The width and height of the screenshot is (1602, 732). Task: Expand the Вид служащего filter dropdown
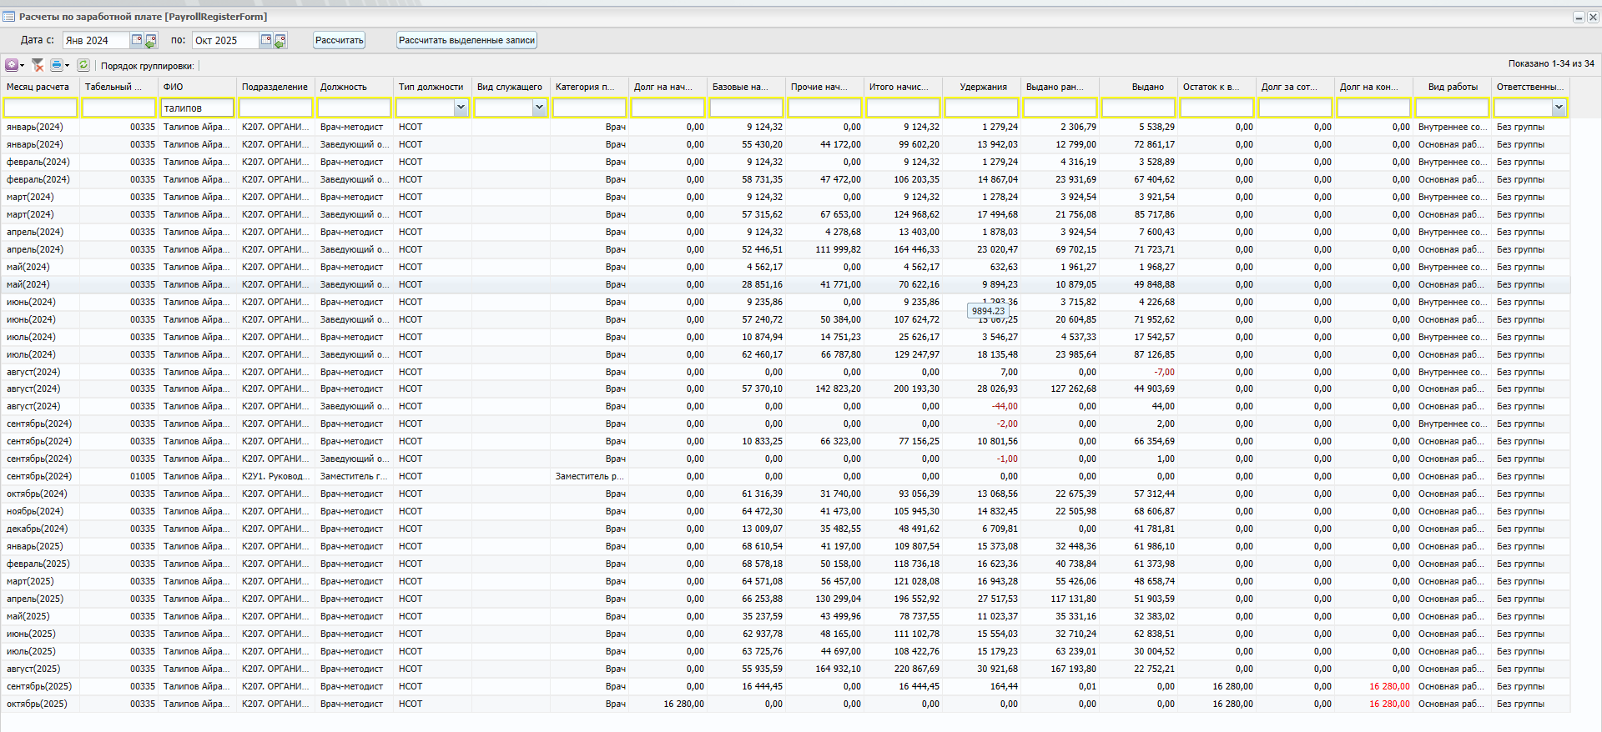tap(539, 108)
